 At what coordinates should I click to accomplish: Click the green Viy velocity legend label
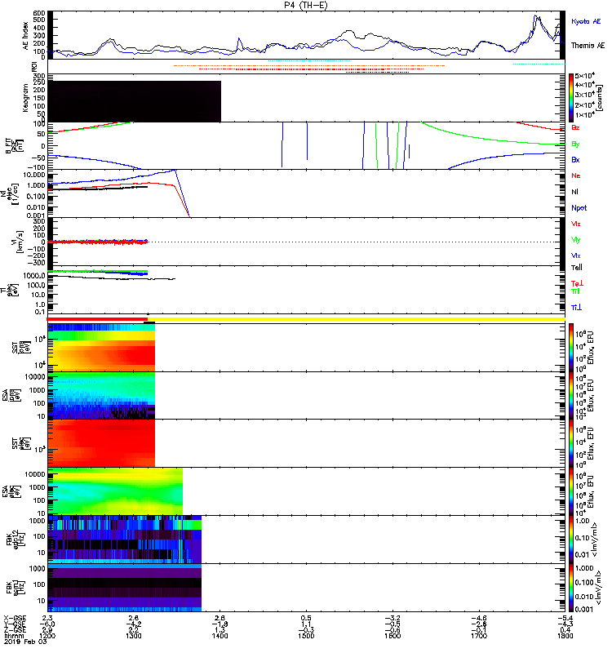point(575,240)
